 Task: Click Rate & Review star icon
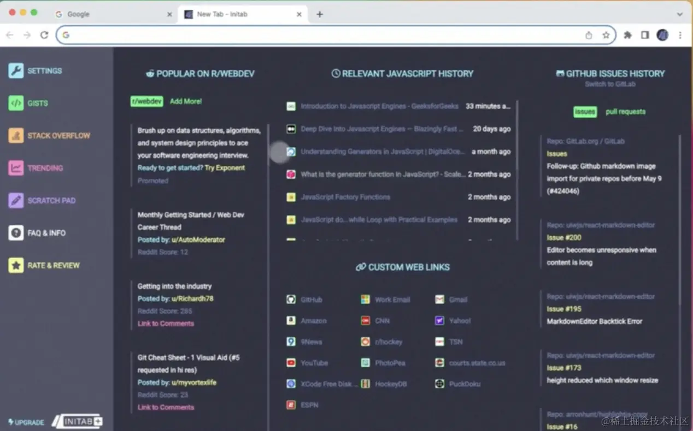tap(16, 265)
